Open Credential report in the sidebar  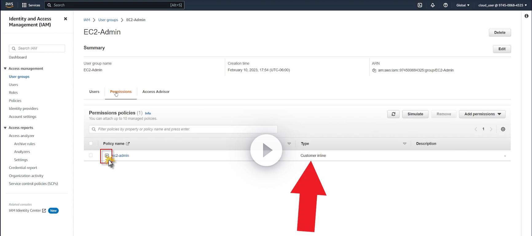[23, 168]
